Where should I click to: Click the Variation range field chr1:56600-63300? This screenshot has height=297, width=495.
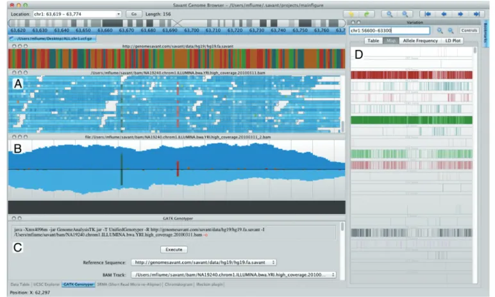(390, 30)
